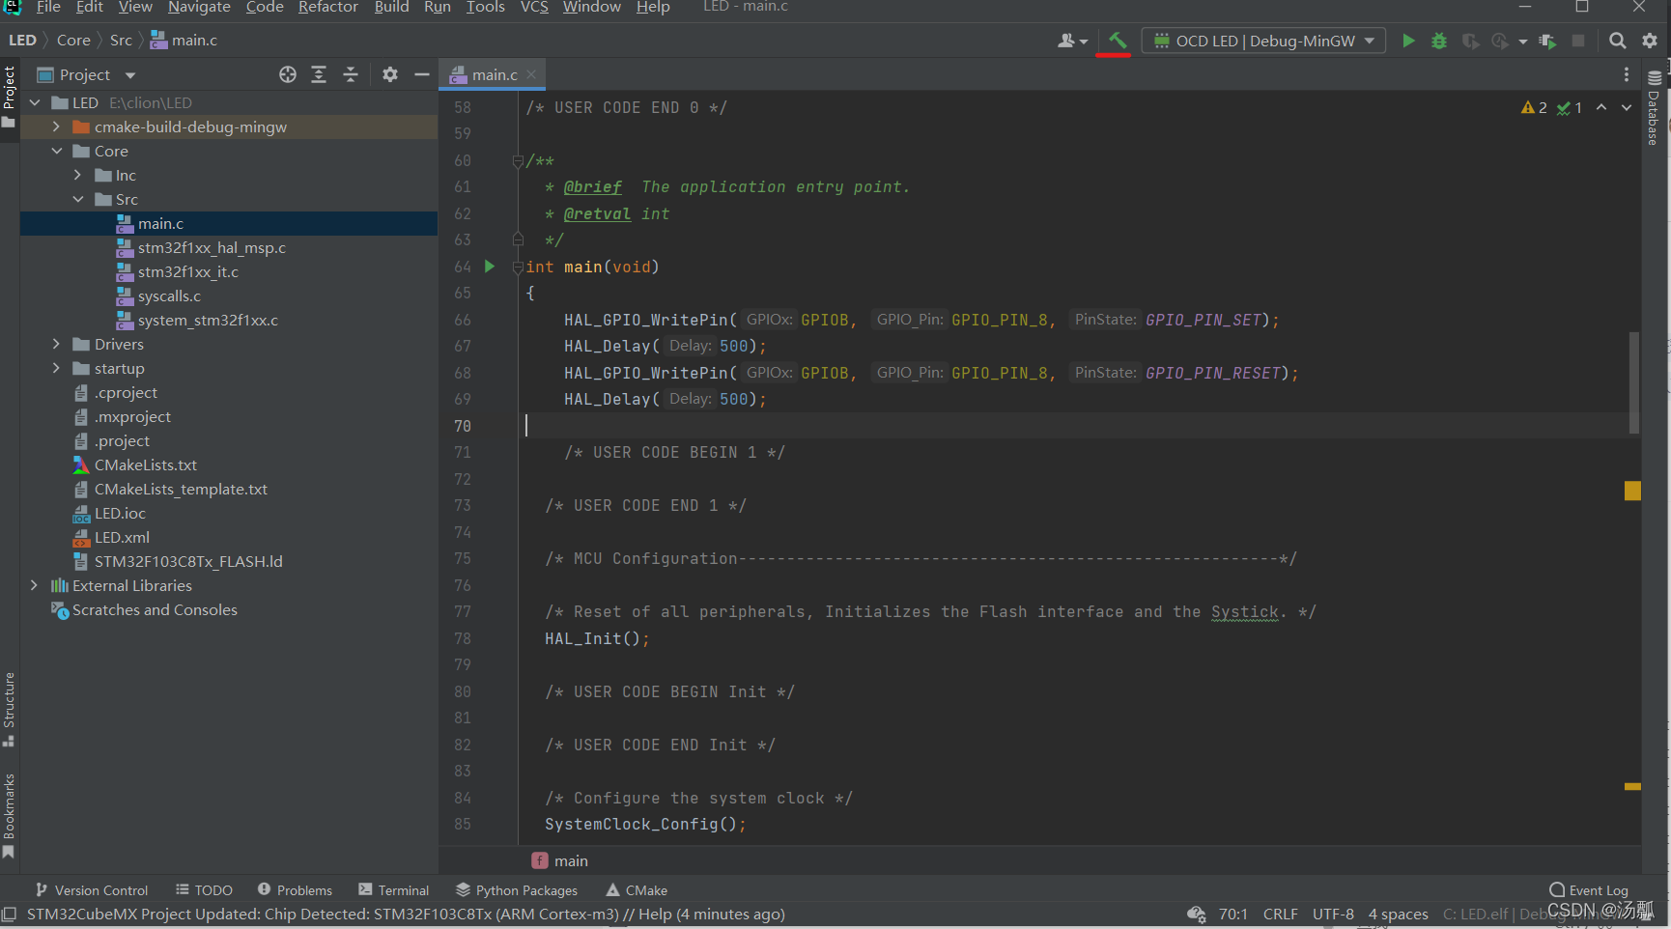Expand External Libraries node

tap(35, 585)
